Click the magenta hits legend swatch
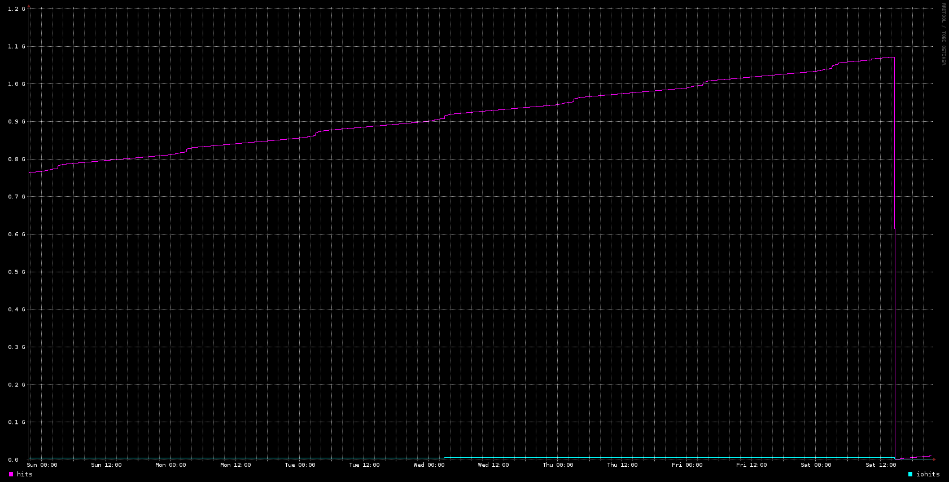 click(11, 475)
